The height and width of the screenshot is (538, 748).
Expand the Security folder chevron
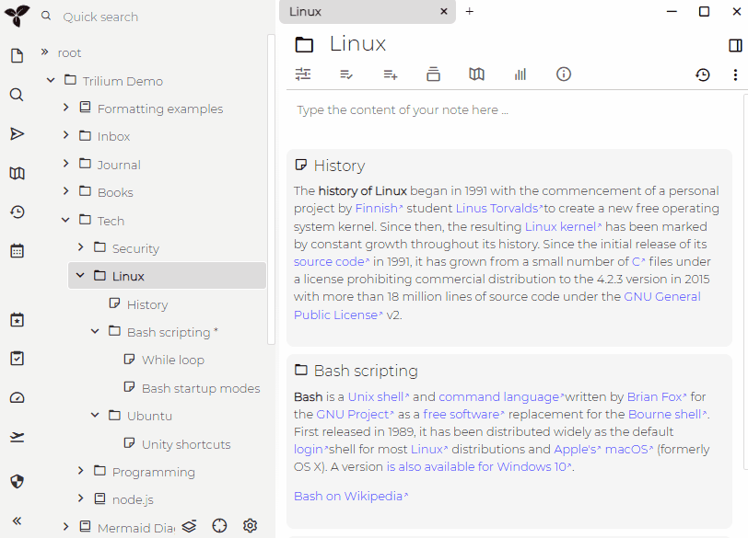tap(79, 247)
